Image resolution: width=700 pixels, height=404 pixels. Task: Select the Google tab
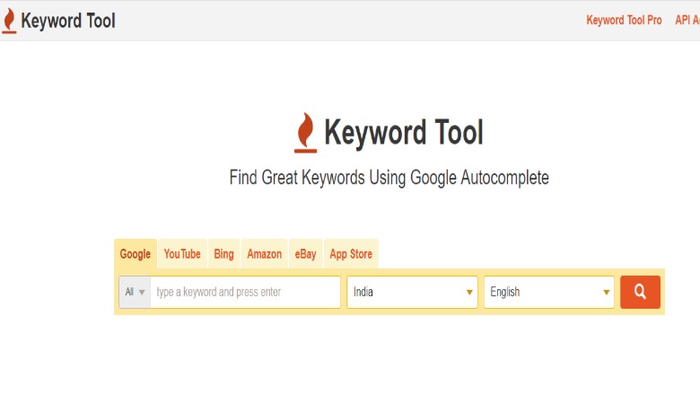136,254
